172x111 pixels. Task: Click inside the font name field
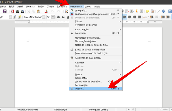[33, 17]
